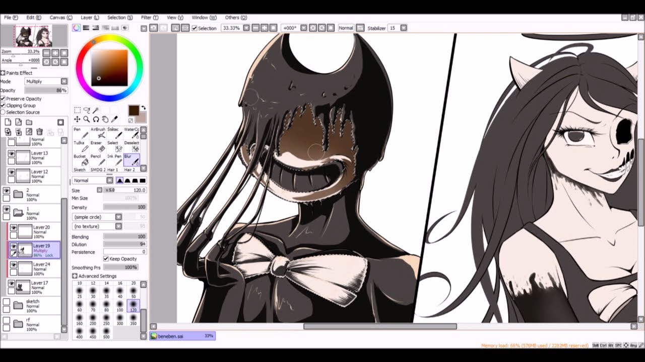Click the navigator canvas thumbnail
Viewport: 645px width, 362px height.
point(34,36)
